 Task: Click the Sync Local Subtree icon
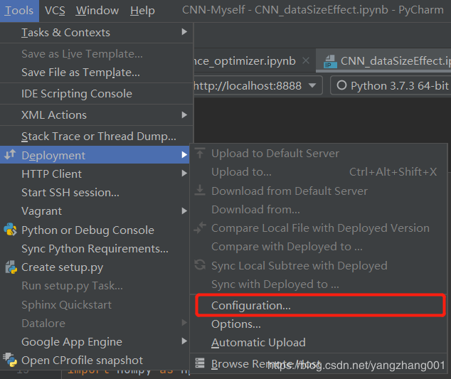[x=200, y=265]
